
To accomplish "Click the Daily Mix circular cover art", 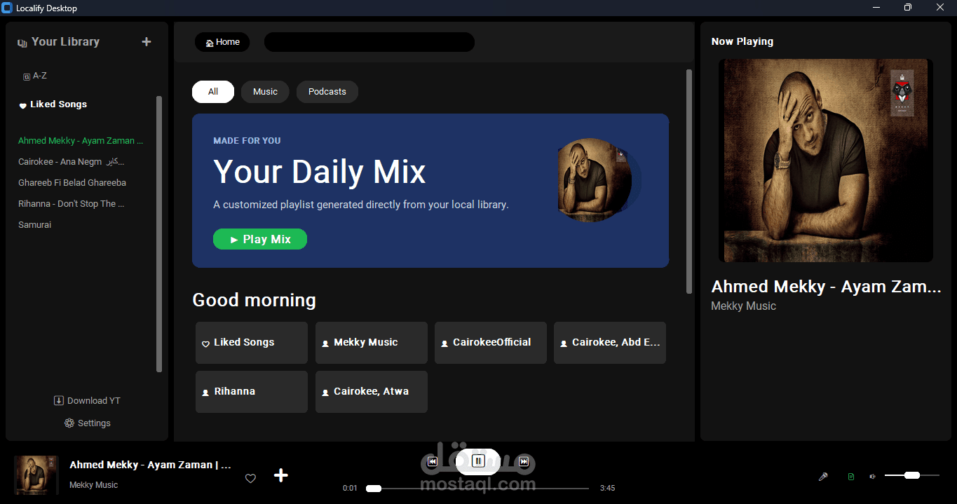I will 595,180.
